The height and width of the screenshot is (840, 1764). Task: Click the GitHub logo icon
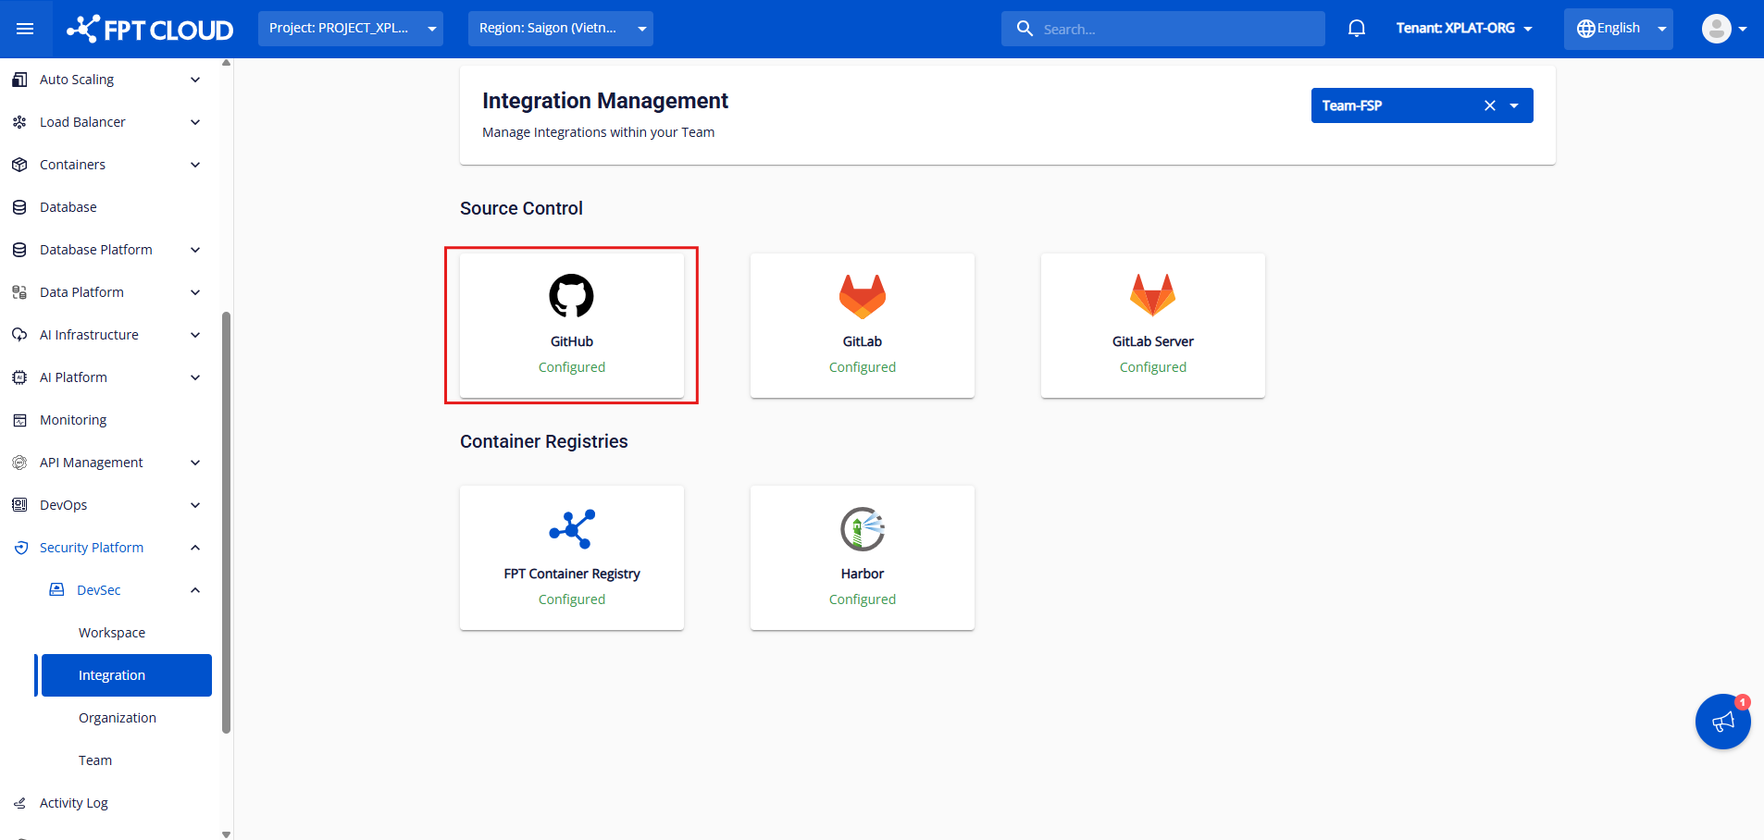571,296
